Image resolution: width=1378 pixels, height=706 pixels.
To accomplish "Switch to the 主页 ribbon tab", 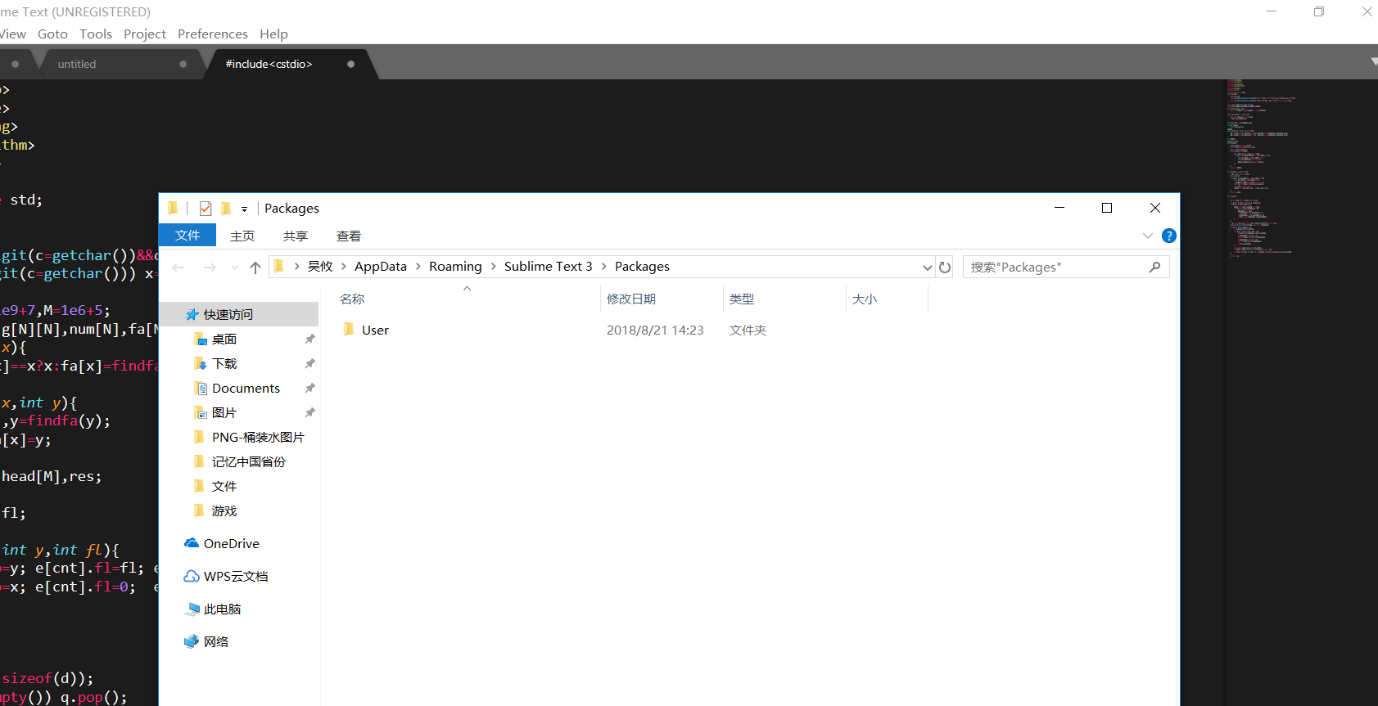I will (x=242, y=236).
